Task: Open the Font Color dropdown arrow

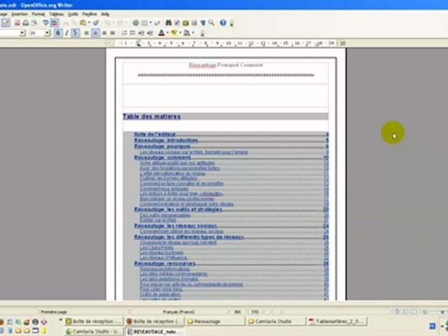Action: click(x=168, y=33)
